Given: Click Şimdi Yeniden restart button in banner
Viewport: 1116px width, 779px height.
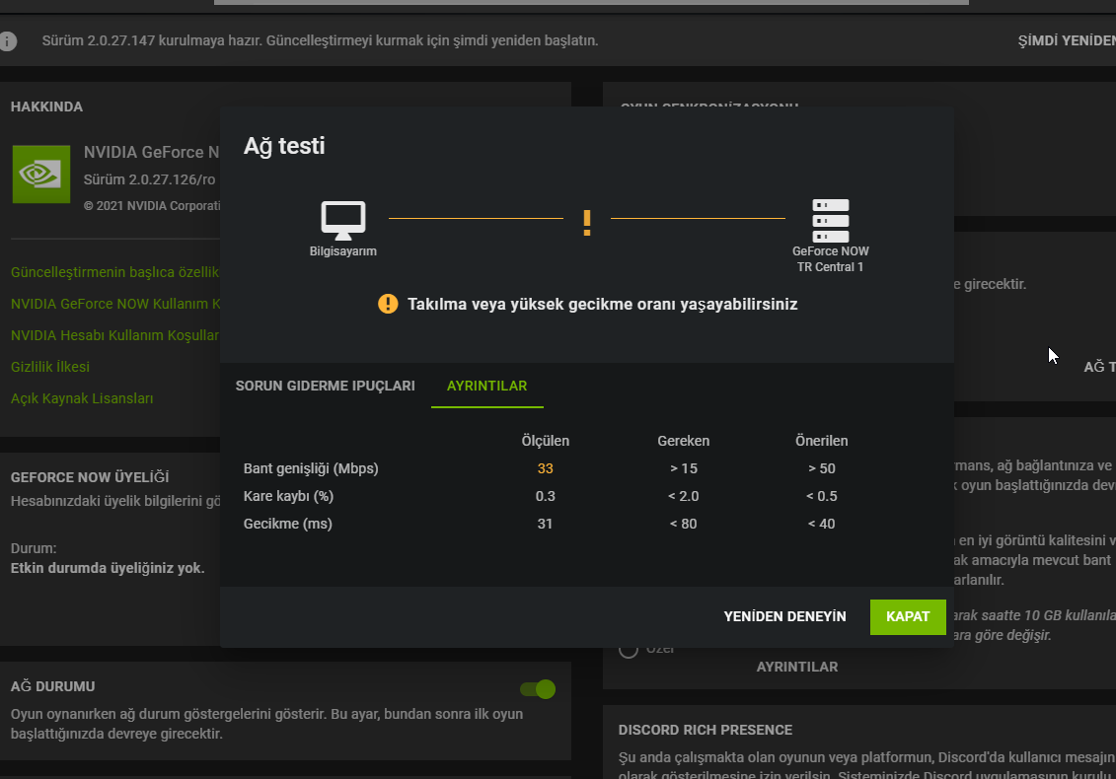Looking at the screenshot, I should click(x=1067, y=40).
